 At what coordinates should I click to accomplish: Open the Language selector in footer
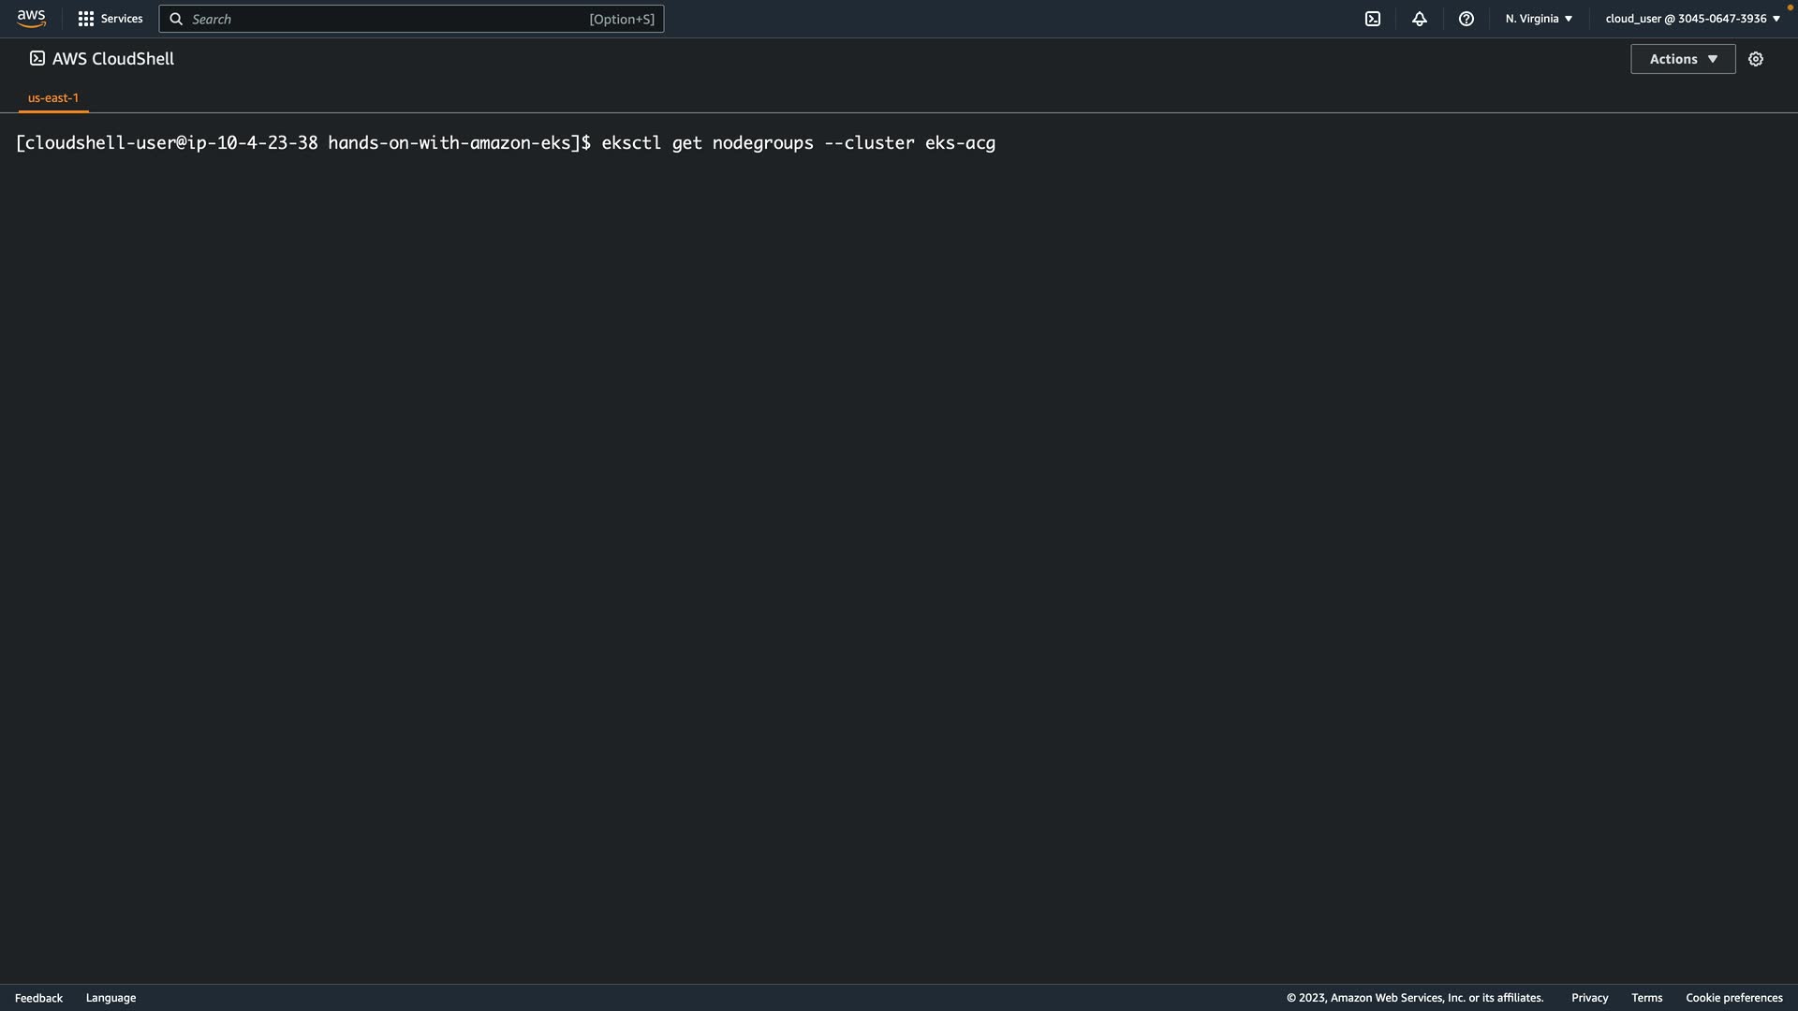coord(111,998)
